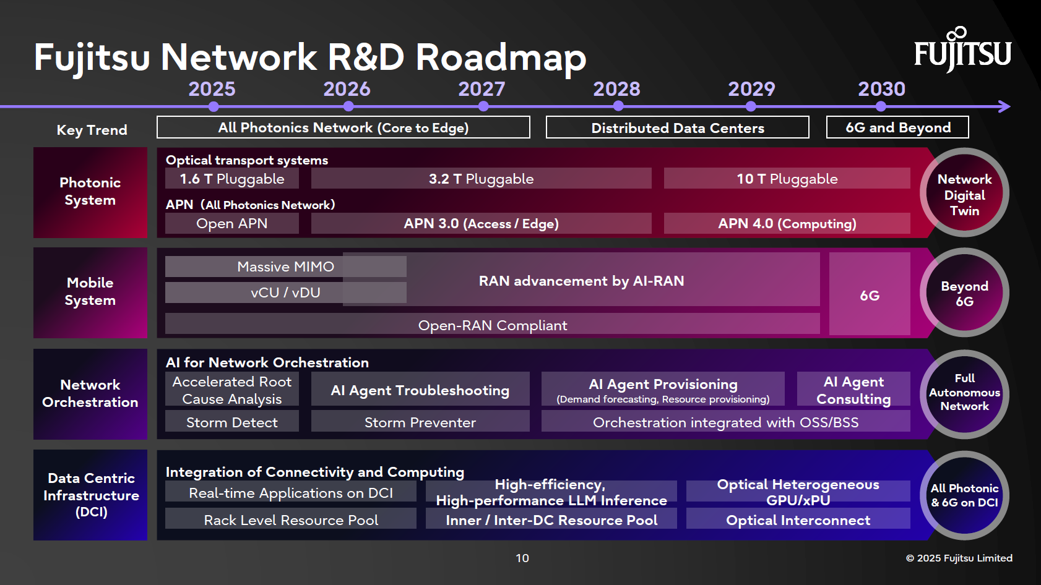Image resolution: width=1041 pixels, height=585 pixels.
Task: Click the 3.2 T Pluggable progress bar
Action: (x=481, y=179)
